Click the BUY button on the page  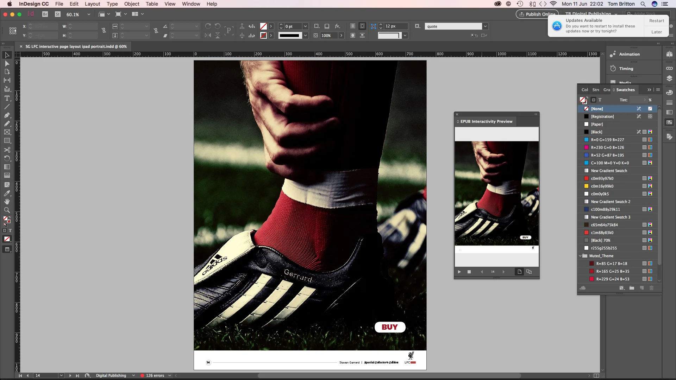click(x=390, y=327)
